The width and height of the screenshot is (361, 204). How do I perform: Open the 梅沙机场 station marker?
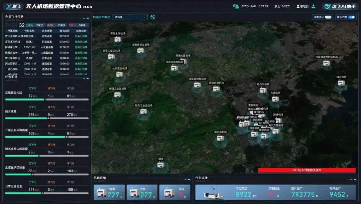341,83
